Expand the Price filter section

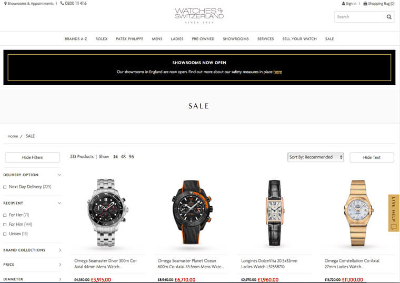[32, 265]
